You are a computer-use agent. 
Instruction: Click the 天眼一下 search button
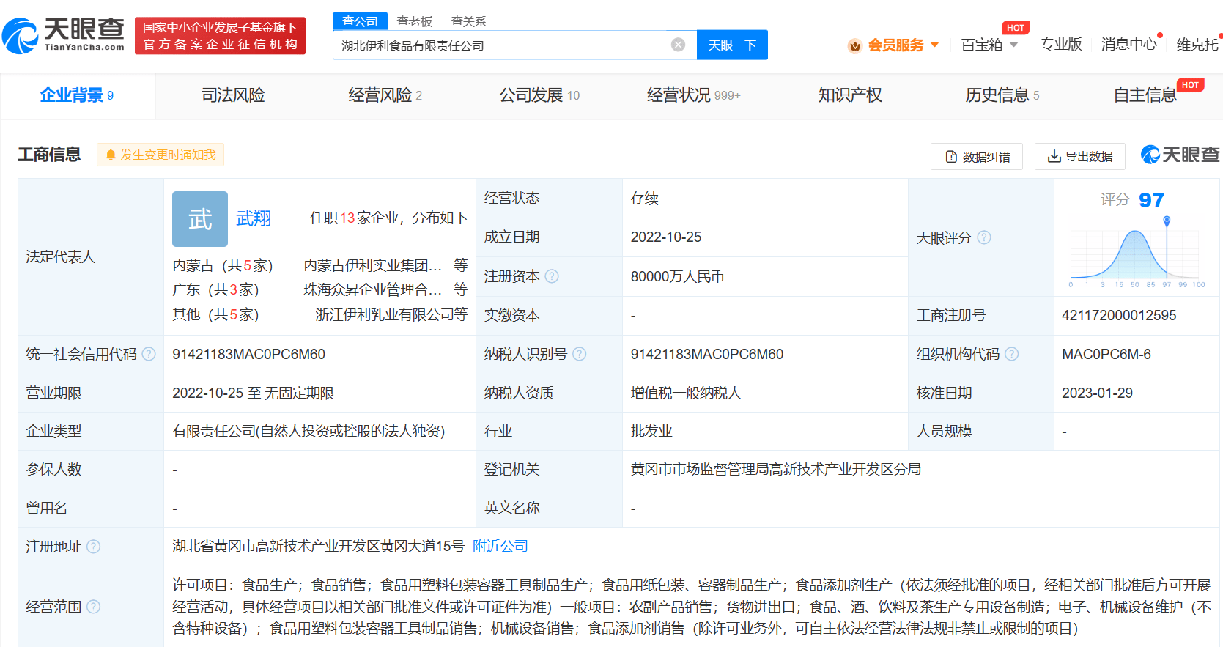(732, 45)
